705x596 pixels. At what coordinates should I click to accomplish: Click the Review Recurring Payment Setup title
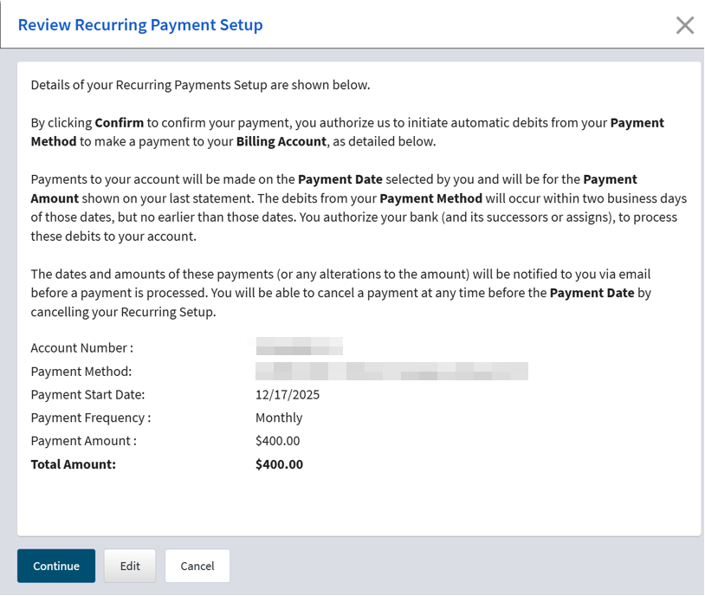140,25
